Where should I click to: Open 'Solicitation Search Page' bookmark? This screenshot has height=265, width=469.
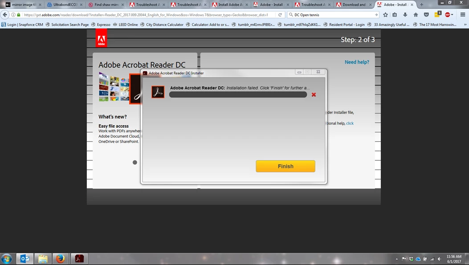[x=67, y=24]
